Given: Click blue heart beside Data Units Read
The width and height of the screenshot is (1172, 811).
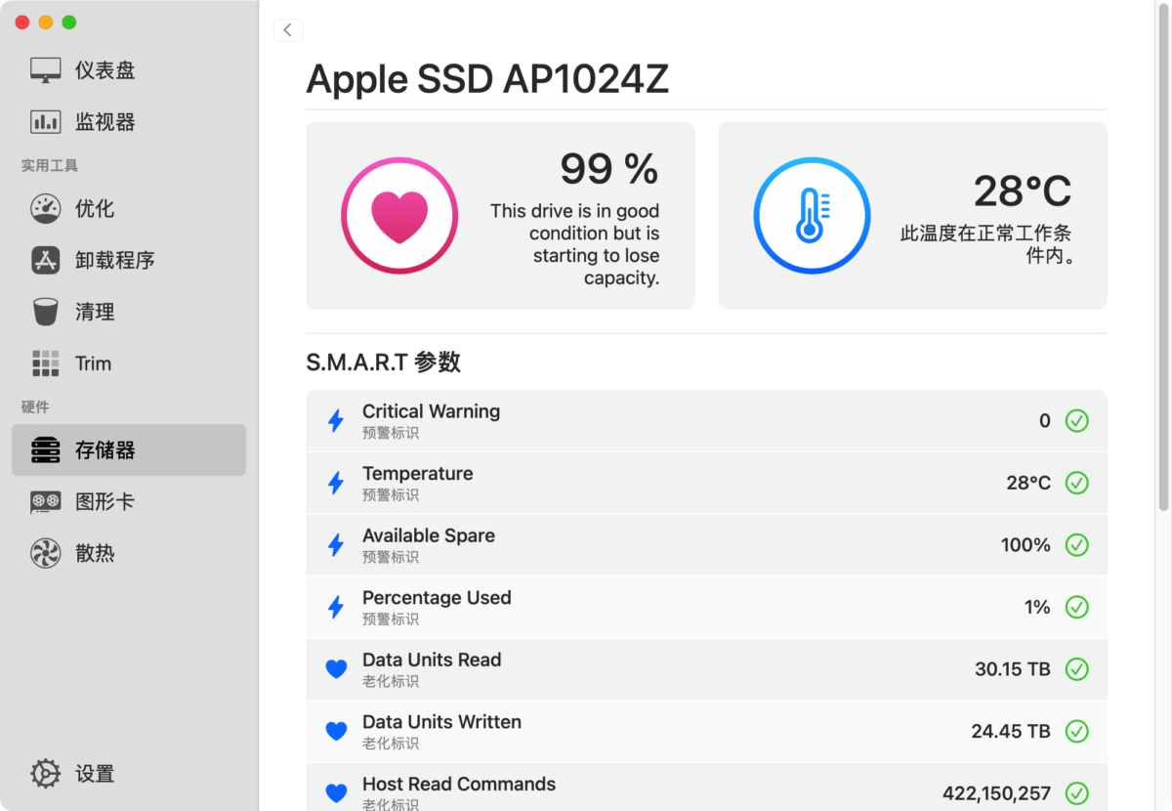Looking at the screenshot, I should tap(336, 669).
